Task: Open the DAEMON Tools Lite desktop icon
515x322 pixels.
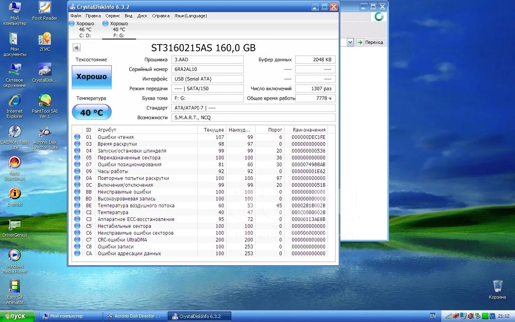Action: 15,137
